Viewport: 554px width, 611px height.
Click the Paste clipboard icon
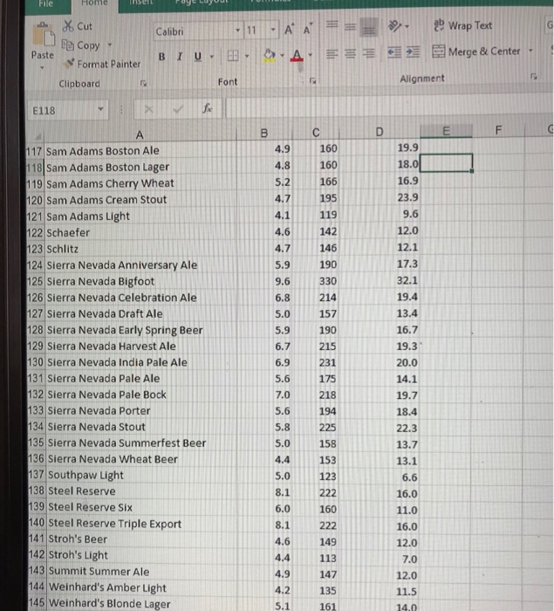coord(43,35)
